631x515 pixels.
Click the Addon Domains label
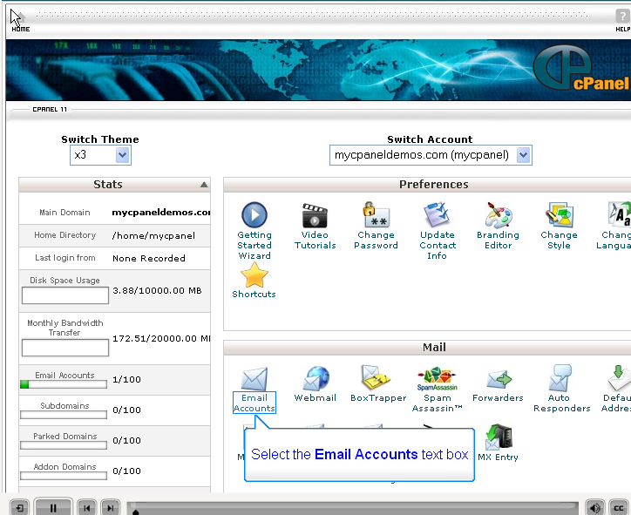click(64, 467)
